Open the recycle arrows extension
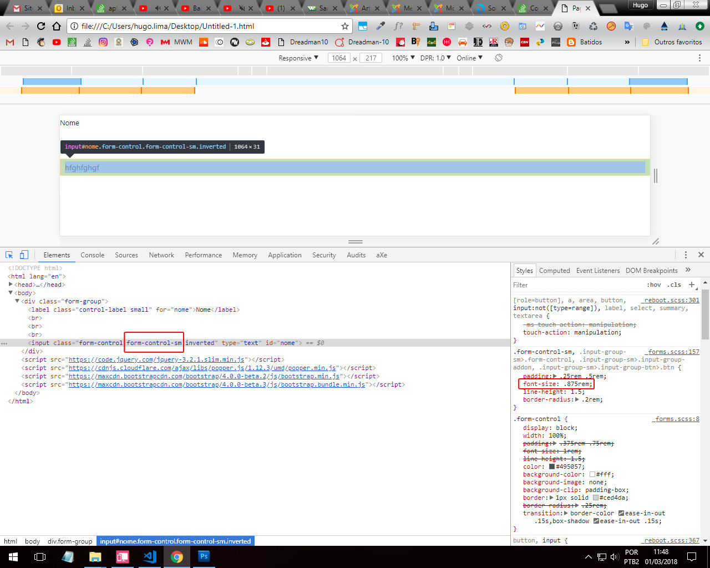710x568 pixels. (x=593, y=26)
